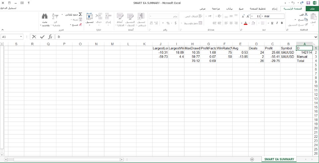This screenshot has height=163, width=319.
Task: Switch to the Insert tab (إدراج)
Action: (275, 9)
